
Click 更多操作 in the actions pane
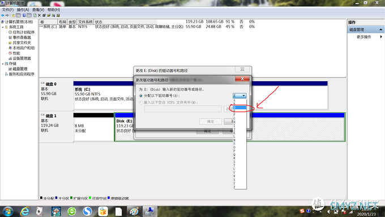coord(363,37)
